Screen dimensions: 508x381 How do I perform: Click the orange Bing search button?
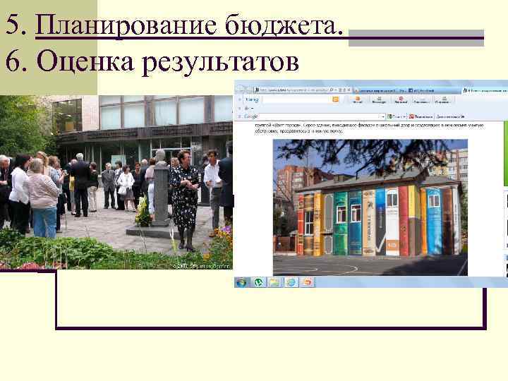point(335,99)
